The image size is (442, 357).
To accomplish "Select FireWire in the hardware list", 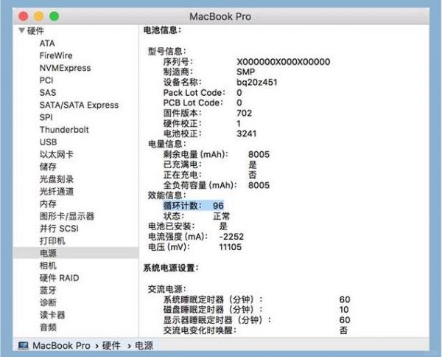I will [x=56, y=55].
